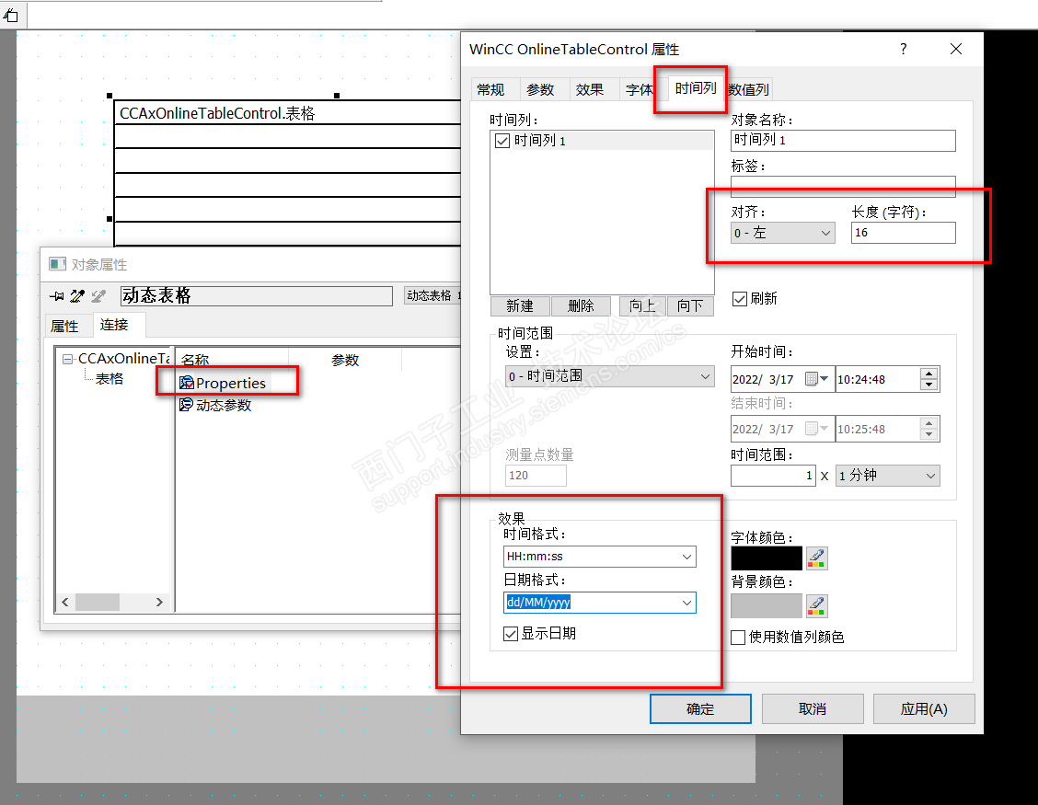Image resolution: width=1038 pixels, height=805 pixels.
Task: Click the tree pane horizontal scrollbar right arrow
Action: [159, 602]
